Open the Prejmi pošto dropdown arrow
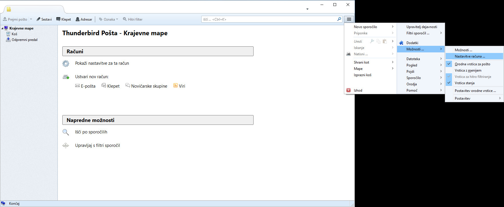 (31, 19)
